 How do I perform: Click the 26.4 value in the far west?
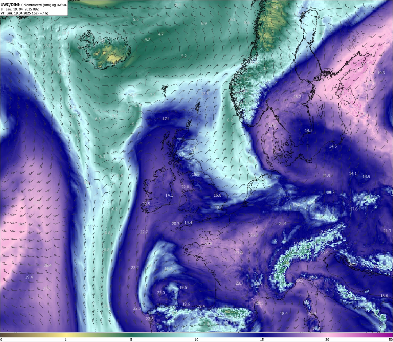point(48,265)
